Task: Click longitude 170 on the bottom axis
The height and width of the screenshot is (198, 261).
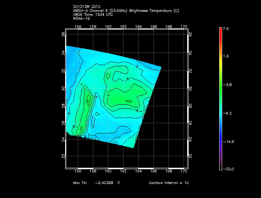Action: coord(184,171)
